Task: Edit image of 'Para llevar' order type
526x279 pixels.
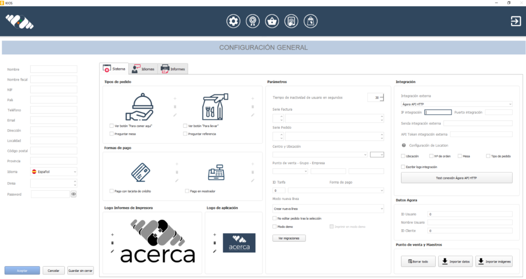Action: pyautogui.click(x=253, y=115)
